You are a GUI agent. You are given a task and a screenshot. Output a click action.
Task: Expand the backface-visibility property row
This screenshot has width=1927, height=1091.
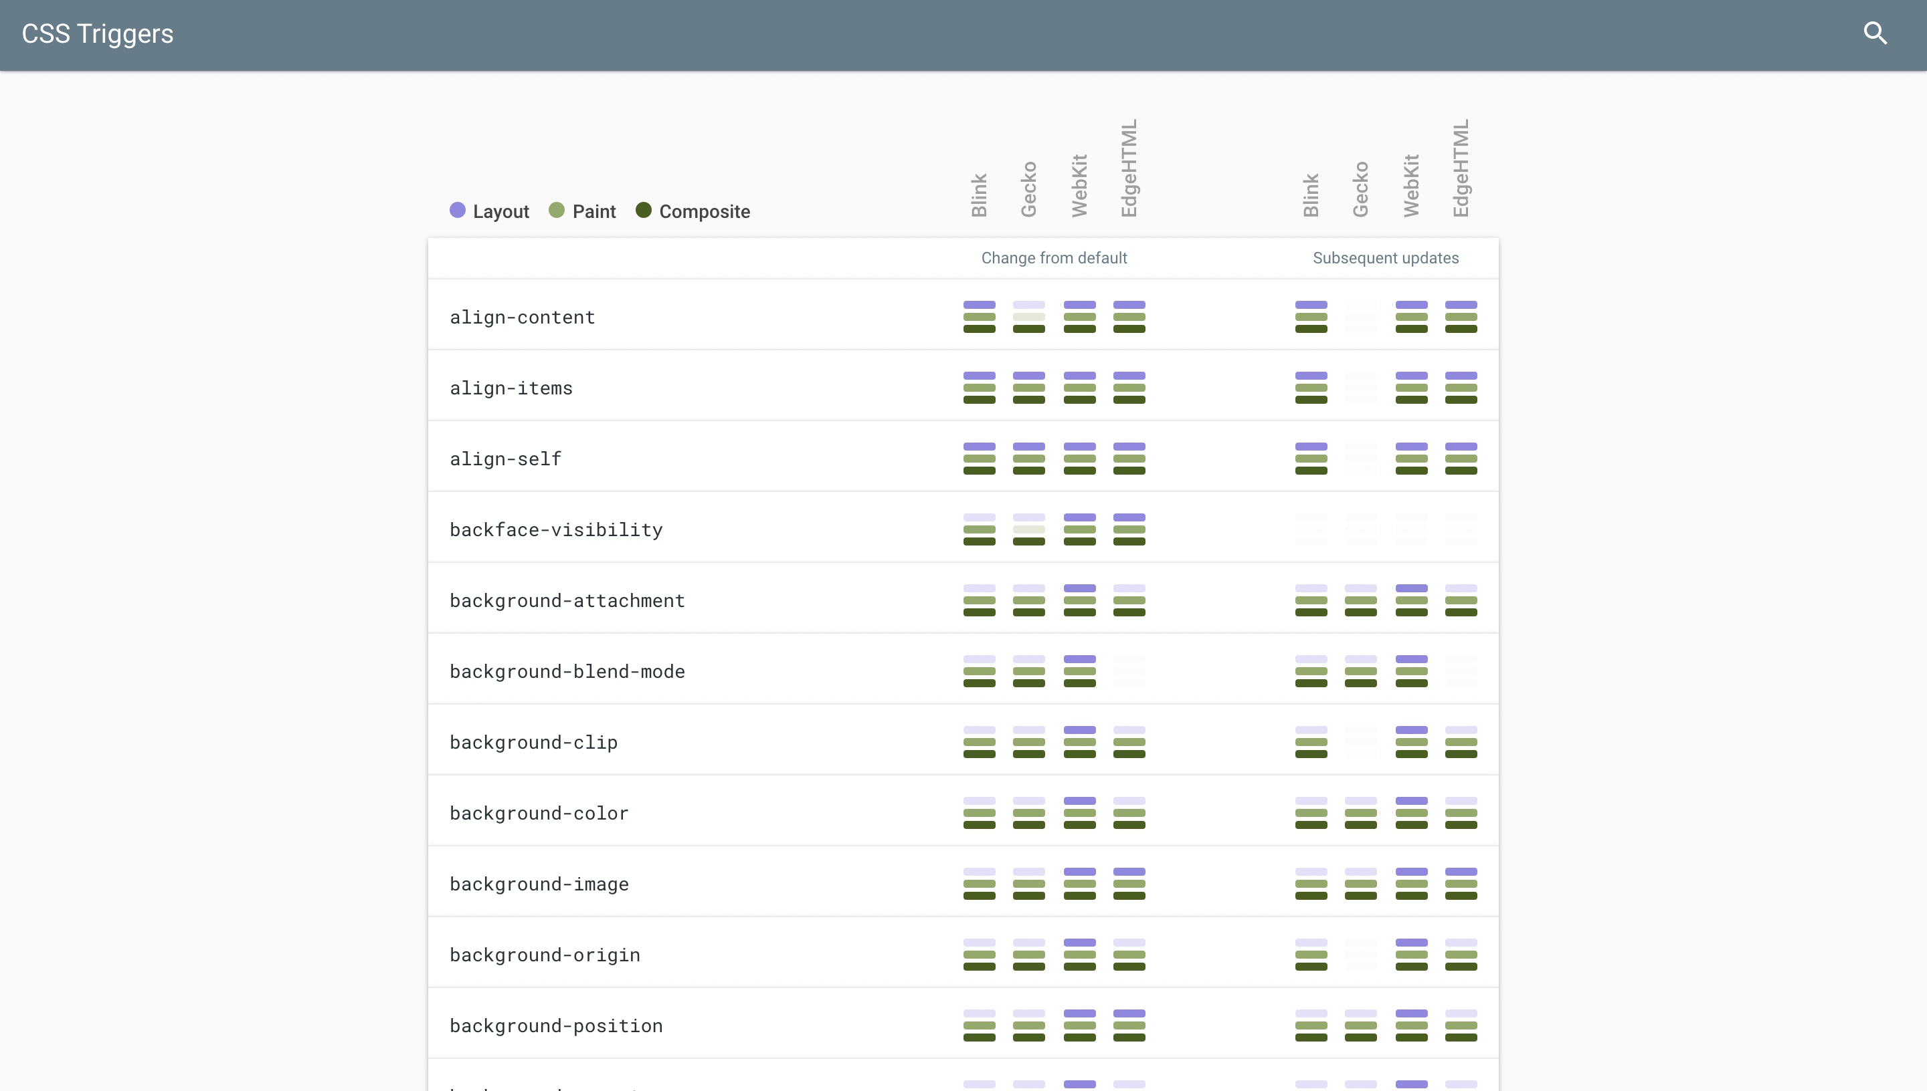(555, 529)
